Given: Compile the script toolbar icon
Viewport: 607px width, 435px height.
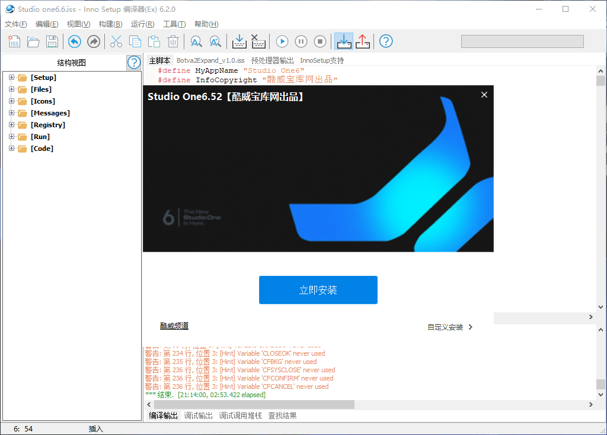Looking at the screenshot, I should 239,41.
